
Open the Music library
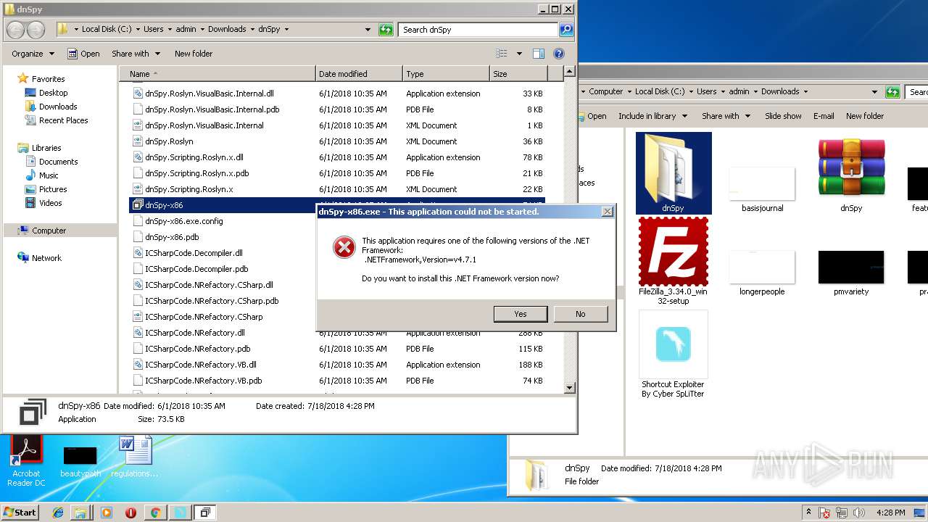click(x=49, y=175)
